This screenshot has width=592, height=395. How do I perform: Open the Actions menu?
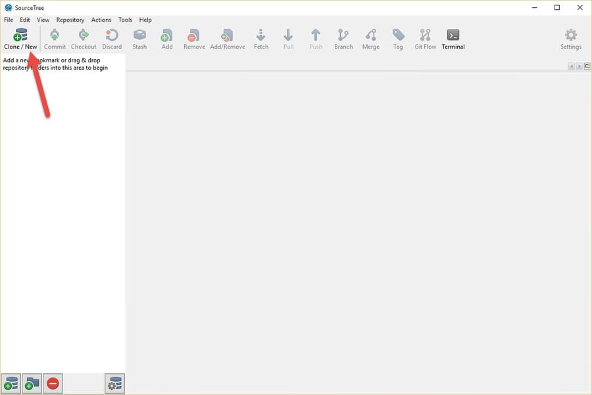[x=101, y=20]
